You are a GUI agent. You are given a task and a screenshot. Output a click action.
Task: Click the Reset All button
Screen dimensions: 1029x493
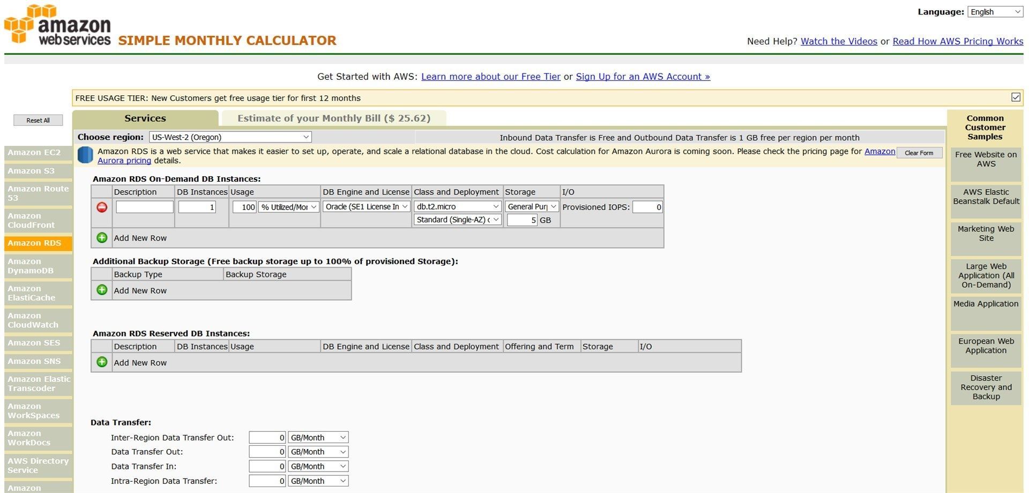[x=38, y=121]
